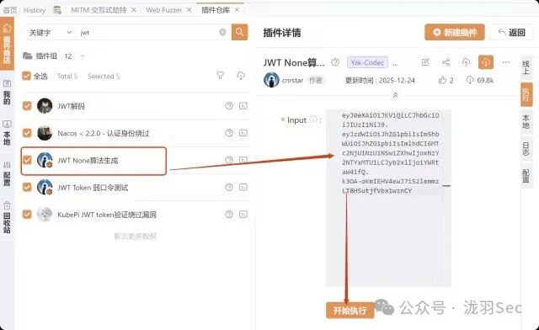Edit the plugin with pencil icon

pyautogui.click(x=425, y=62)
